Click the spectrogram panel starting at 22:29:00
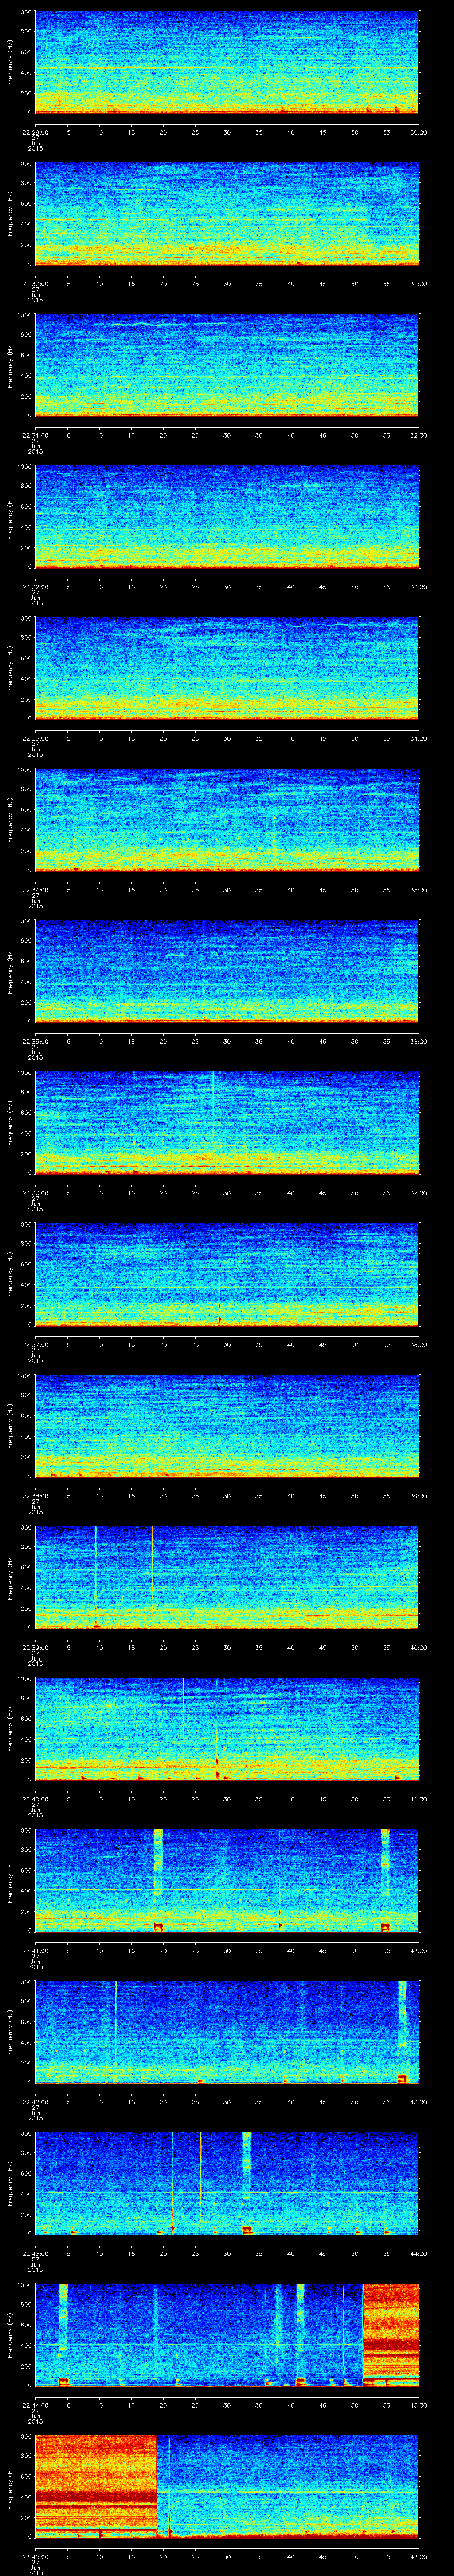Screen dimensions: 454x2576 tap(227, 62)
